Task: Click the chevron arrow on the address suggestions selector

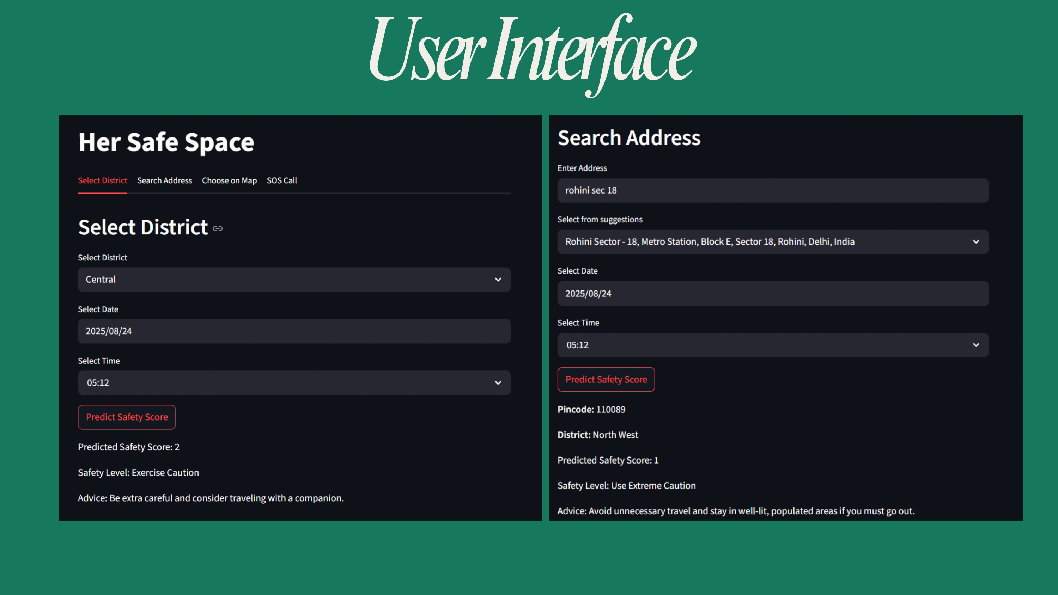Action: (976, 242)
